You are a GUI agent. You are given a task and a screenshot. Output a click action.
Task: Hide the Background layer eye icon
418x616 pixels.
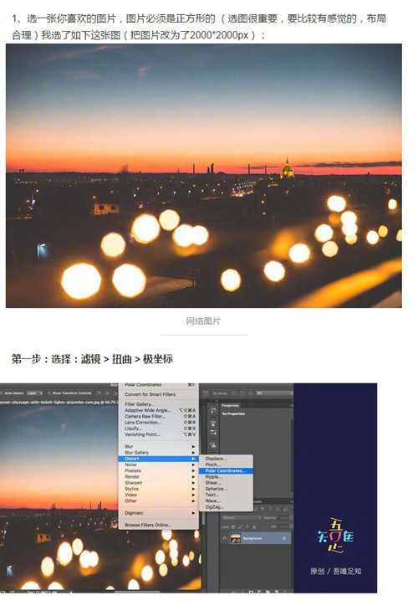pos(225,538)
